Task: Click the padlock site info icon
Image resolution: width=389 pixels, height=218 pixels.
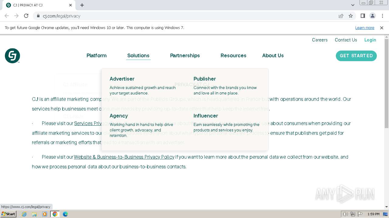Action: coord(38,16)
